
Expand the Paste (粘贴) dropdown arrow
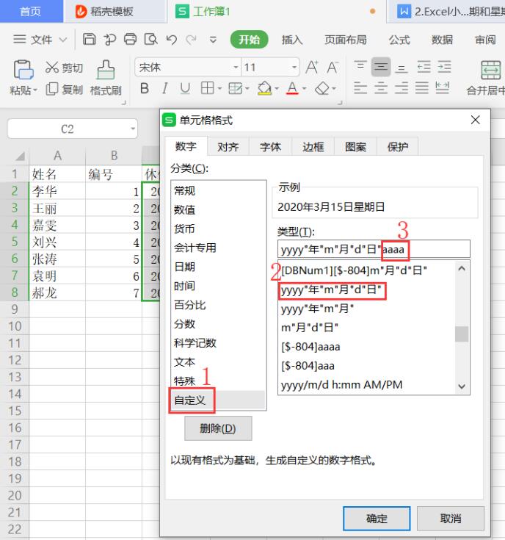(34, 91)
